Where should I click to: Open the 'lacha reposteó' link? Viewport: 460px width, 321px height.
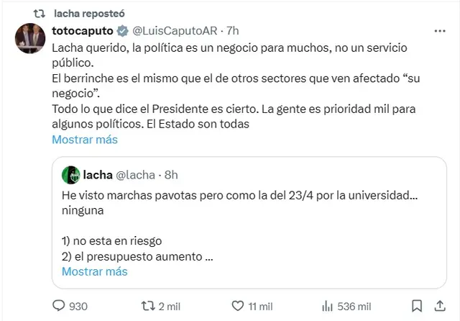(89, 14)
